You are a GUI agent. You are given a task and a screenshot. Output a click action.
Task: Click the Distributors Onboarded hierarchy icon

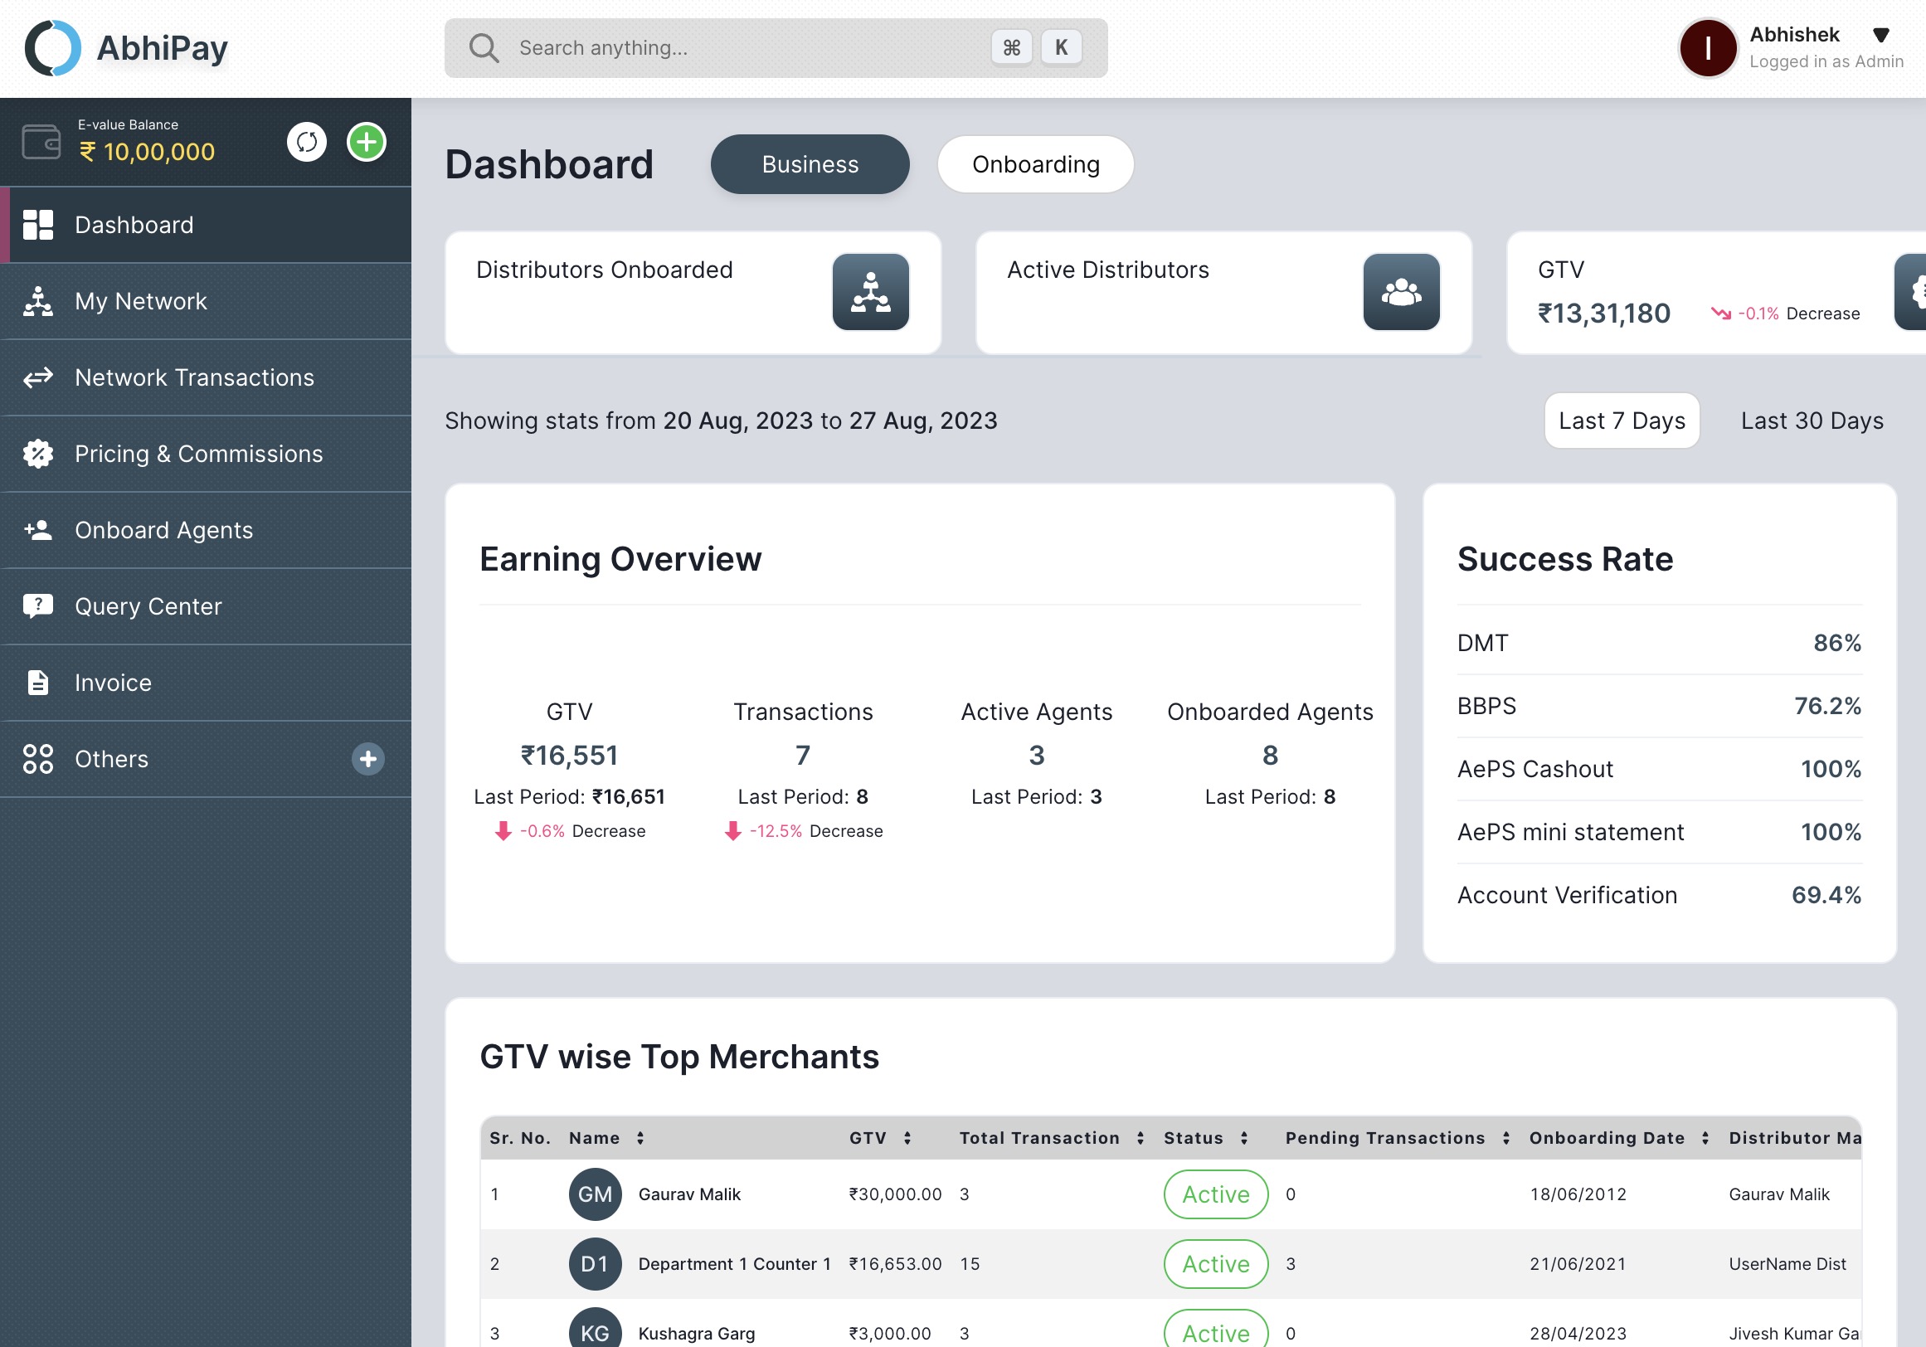coord(870,292)
